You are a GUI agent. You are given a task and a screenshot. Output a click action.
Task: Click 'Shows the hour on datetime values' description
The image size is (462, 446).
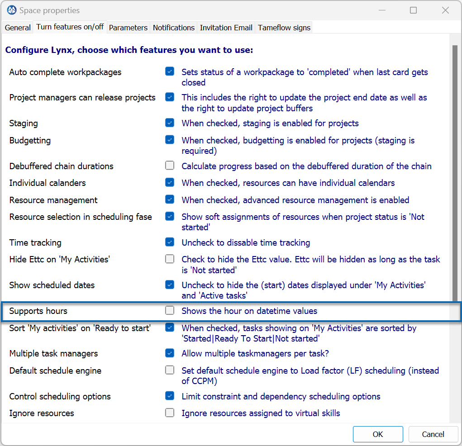point(249,311)
